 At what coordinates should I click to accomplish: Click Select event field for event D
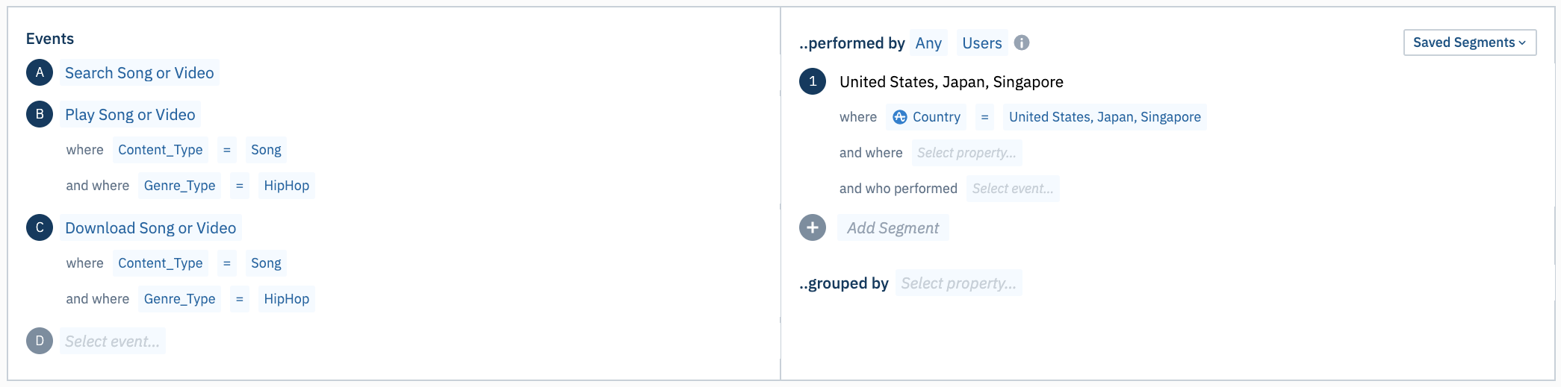coord(112,341)
